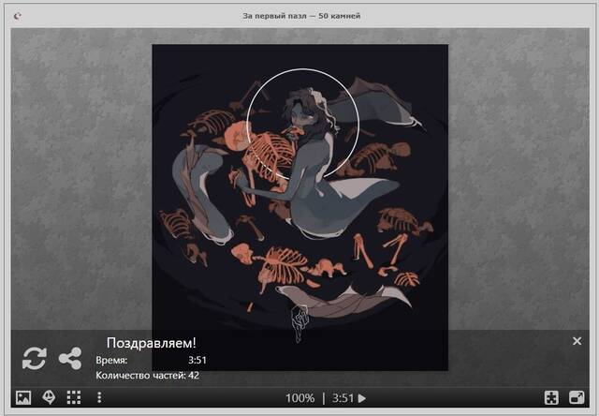The width and height of the screenshot is (599, 416).
Task: Click the share icon
Action: (x=69, y=357)
